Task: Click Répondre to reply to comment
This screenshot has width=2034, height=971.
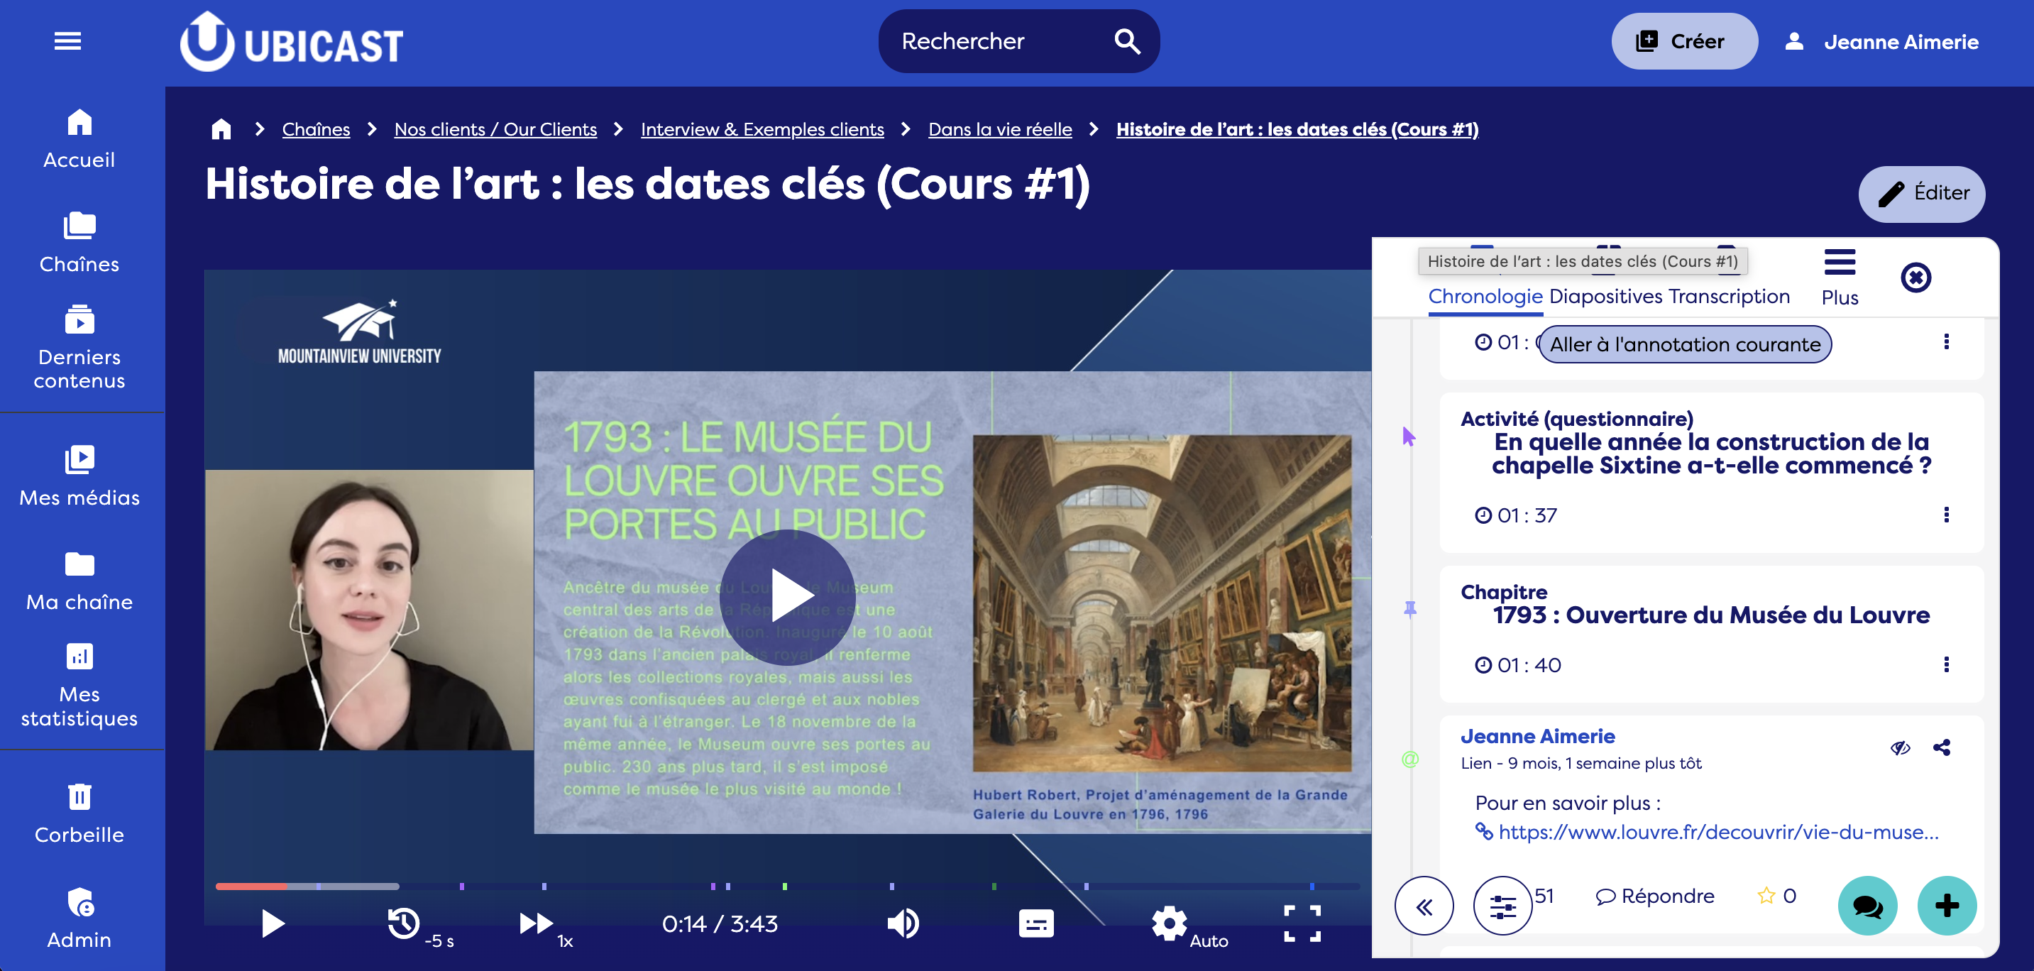Action: 1655,896
